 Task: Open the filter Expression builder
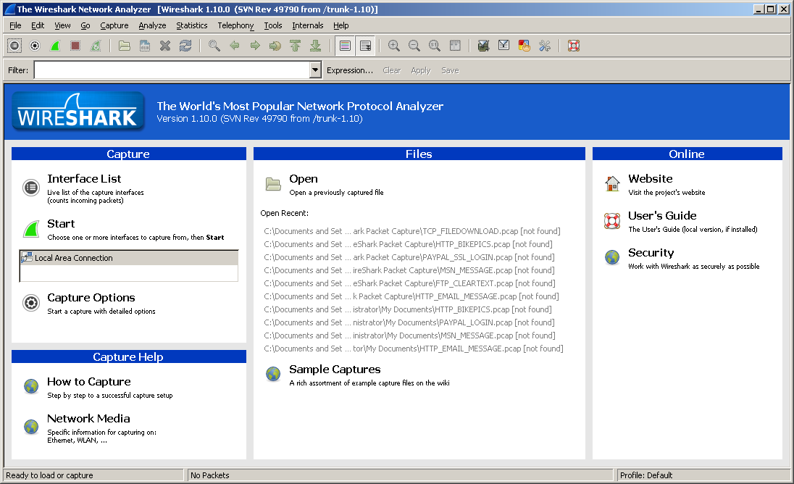point(349,70)
